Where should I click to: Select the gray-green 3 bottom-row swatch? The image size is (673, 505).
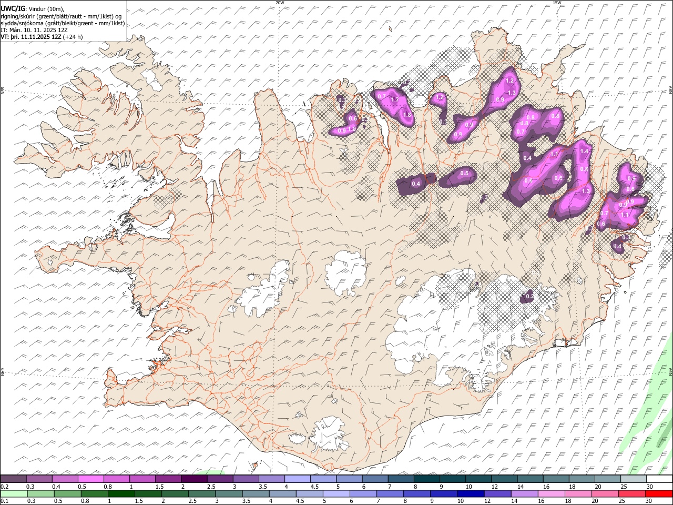click(229, 493)
